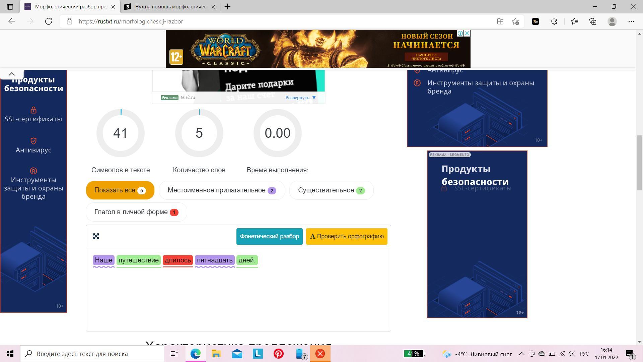Open the Tab actions menu icon
This screenshot has width=643, height=362.
10,7
